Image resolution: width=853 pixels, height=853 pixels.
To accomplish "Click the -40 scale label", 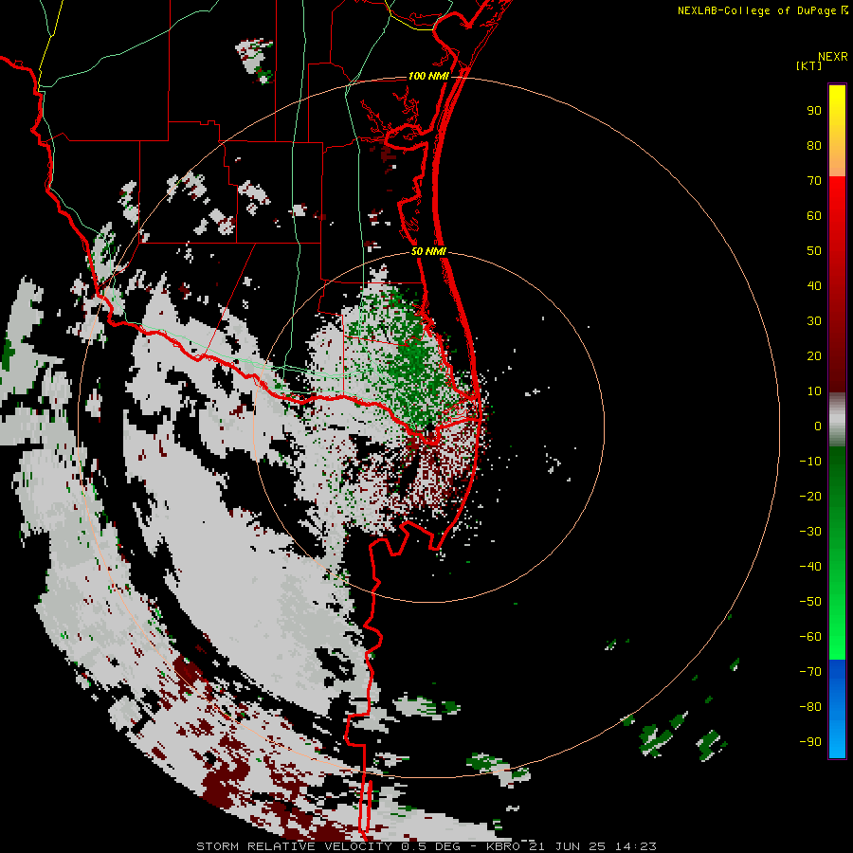I will tap(810, 567).
